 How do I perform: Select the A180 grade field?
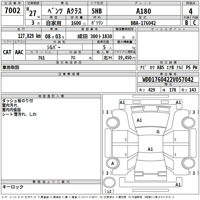(143, 11)
